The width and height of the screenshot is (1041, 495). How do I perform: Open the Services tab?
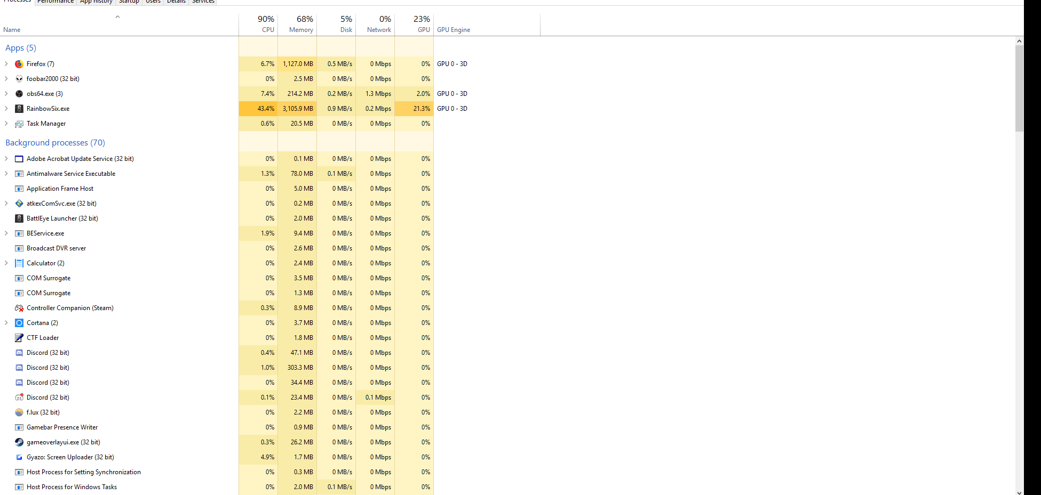pos(203,2)
